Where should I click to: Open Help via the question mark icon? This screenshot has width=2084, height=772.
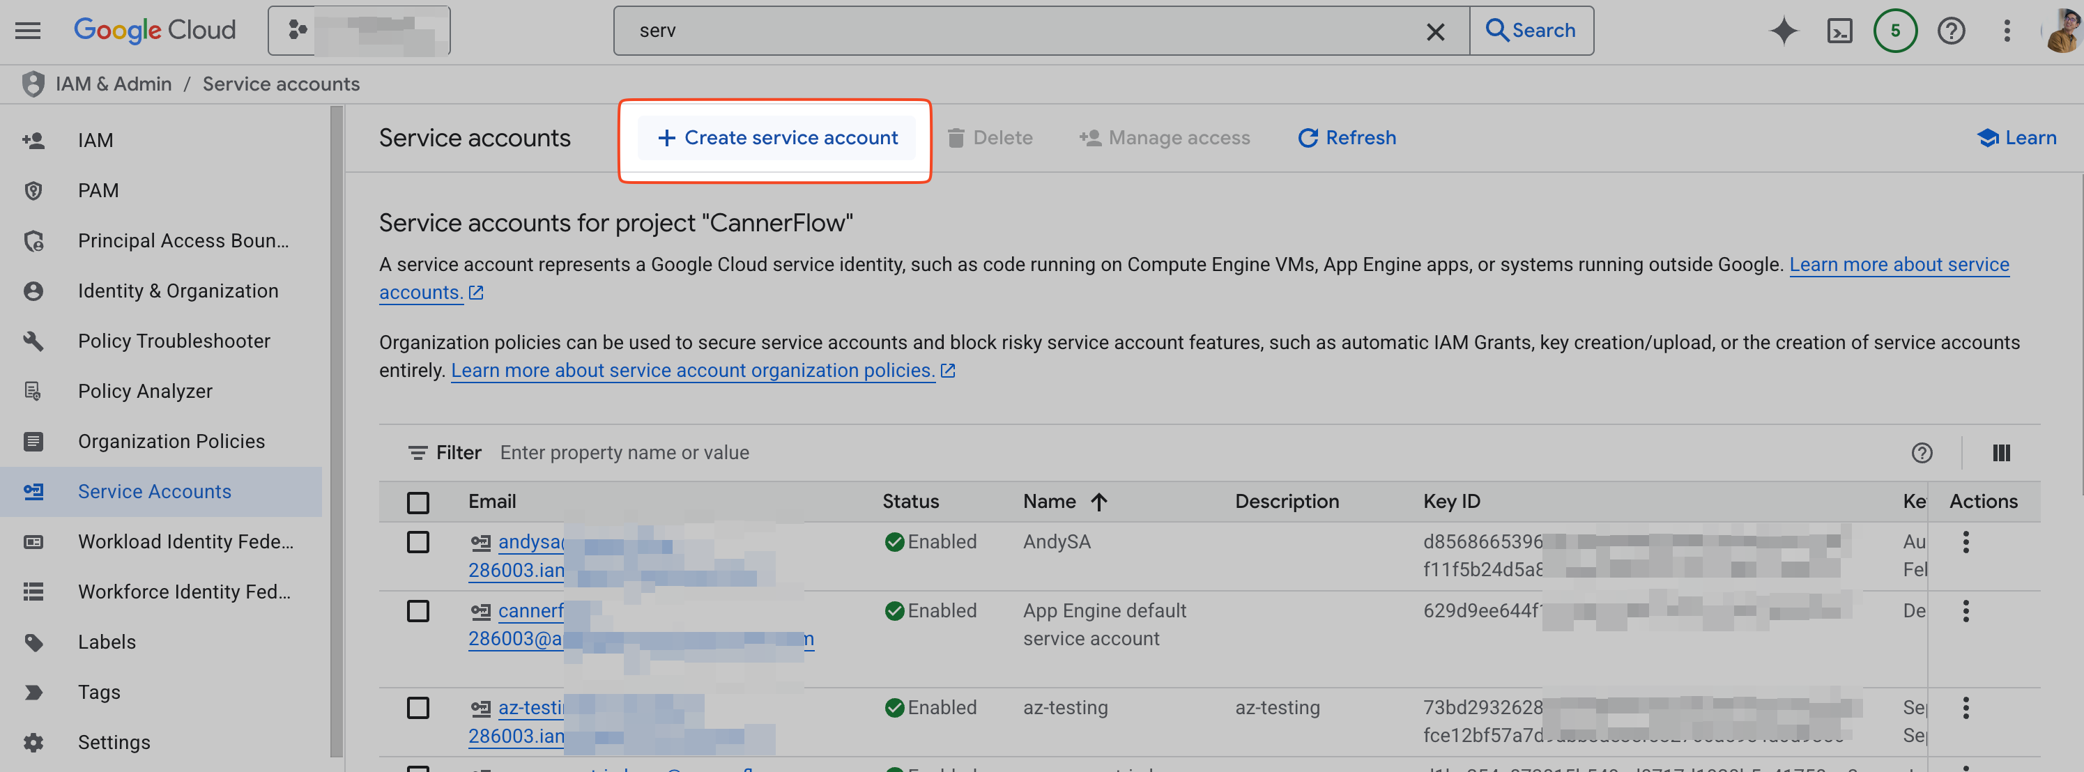coord(1952,31)
